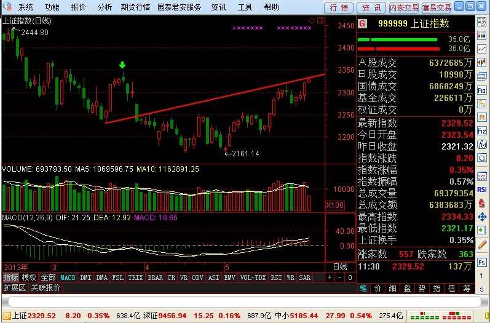Viewport: 490px width, 323px height.
Task: Select the pencil drawing tool icon
Action: click(481, 244)
